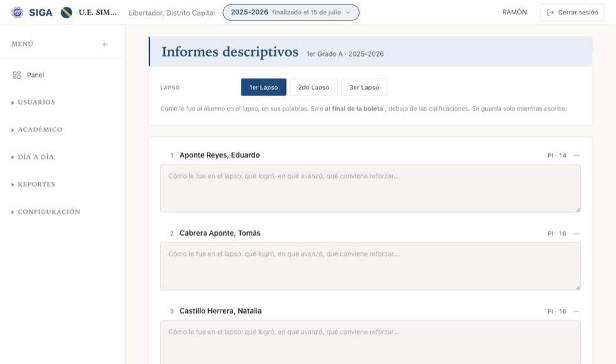Click the Libertador, Distrito Capital location text

tap(172, 13)
